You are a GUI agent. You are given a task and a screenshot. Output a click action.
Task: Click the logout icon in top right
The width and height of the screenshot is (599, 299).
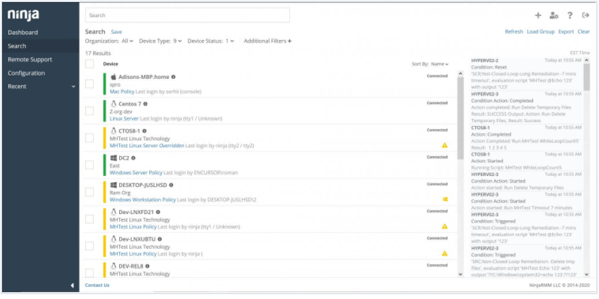(585, 15)
